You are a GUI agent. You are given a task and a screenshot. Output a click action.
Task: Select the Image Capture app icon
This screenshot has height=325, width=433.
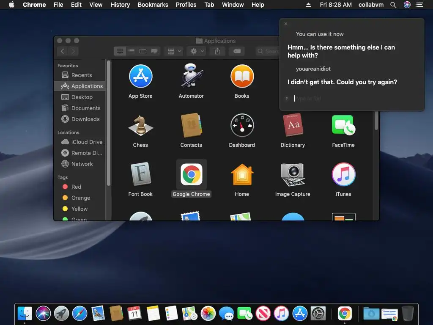click(x=293, y=174)
